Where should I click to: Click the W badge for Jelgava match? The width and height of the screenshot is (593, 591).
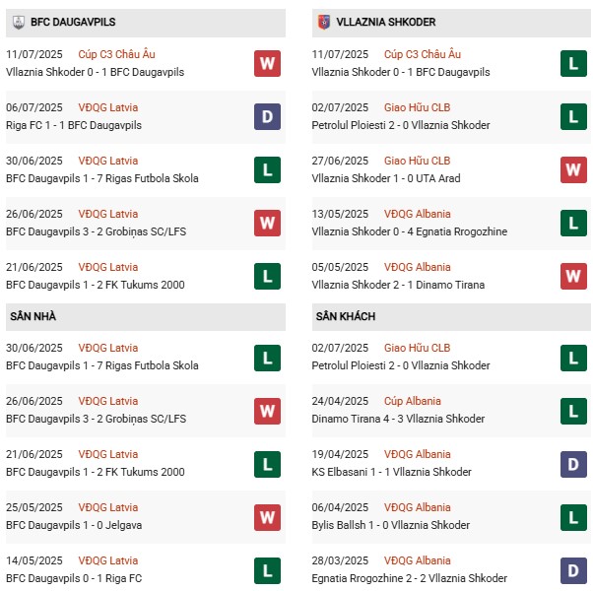(x=267, y=516)
